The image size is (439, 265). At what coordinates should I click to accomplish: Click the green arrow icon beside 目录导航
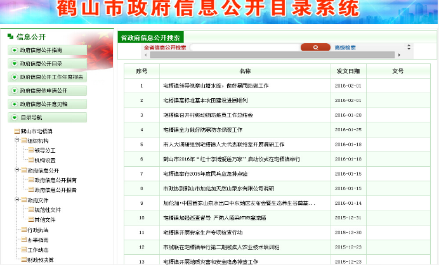pyautogui.click(x=15, y=117)
